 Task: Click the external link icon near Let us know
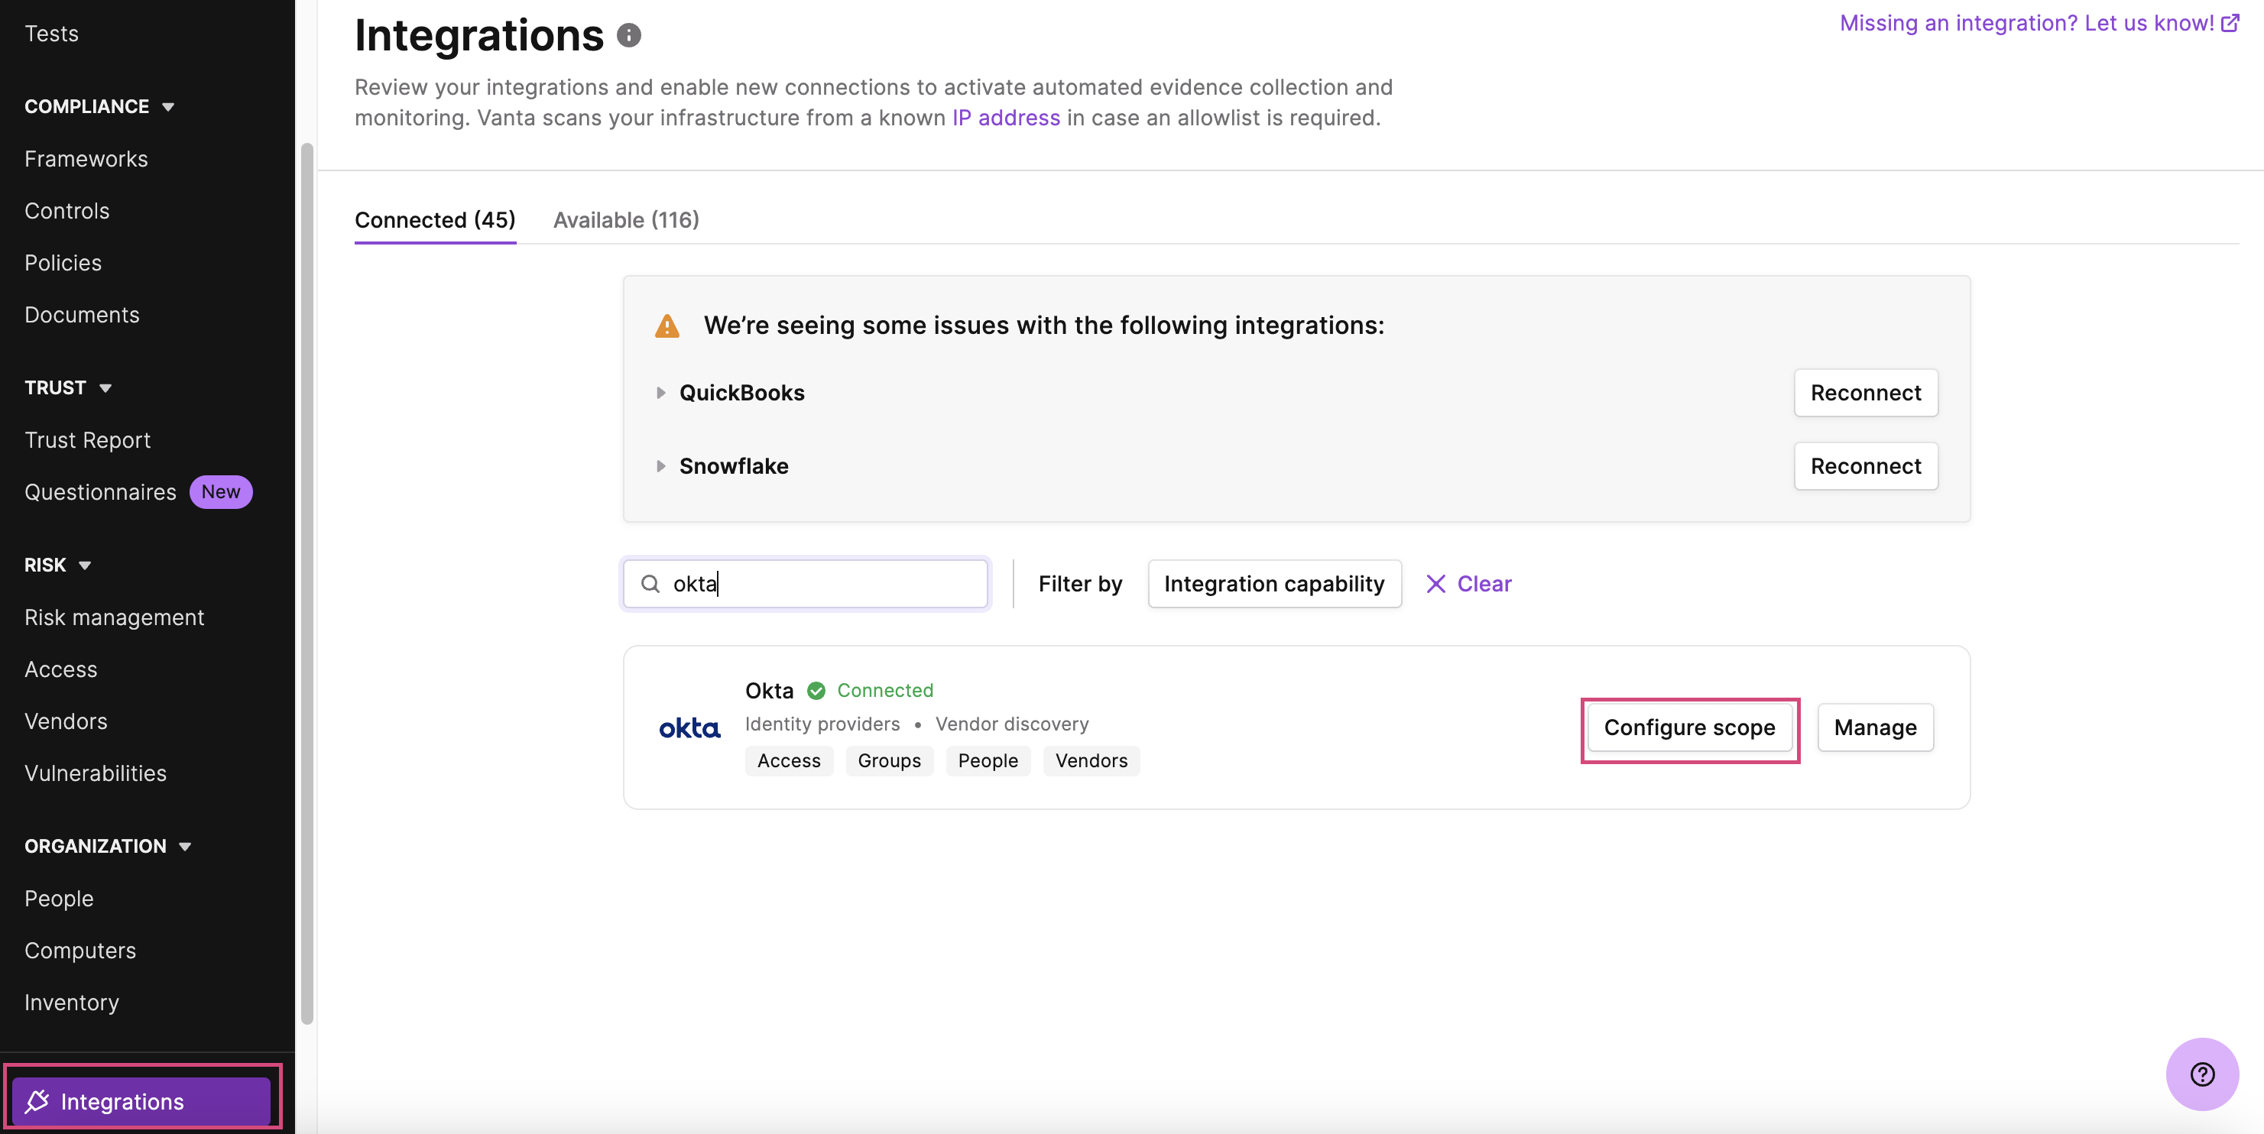(x=2230, y=23)
